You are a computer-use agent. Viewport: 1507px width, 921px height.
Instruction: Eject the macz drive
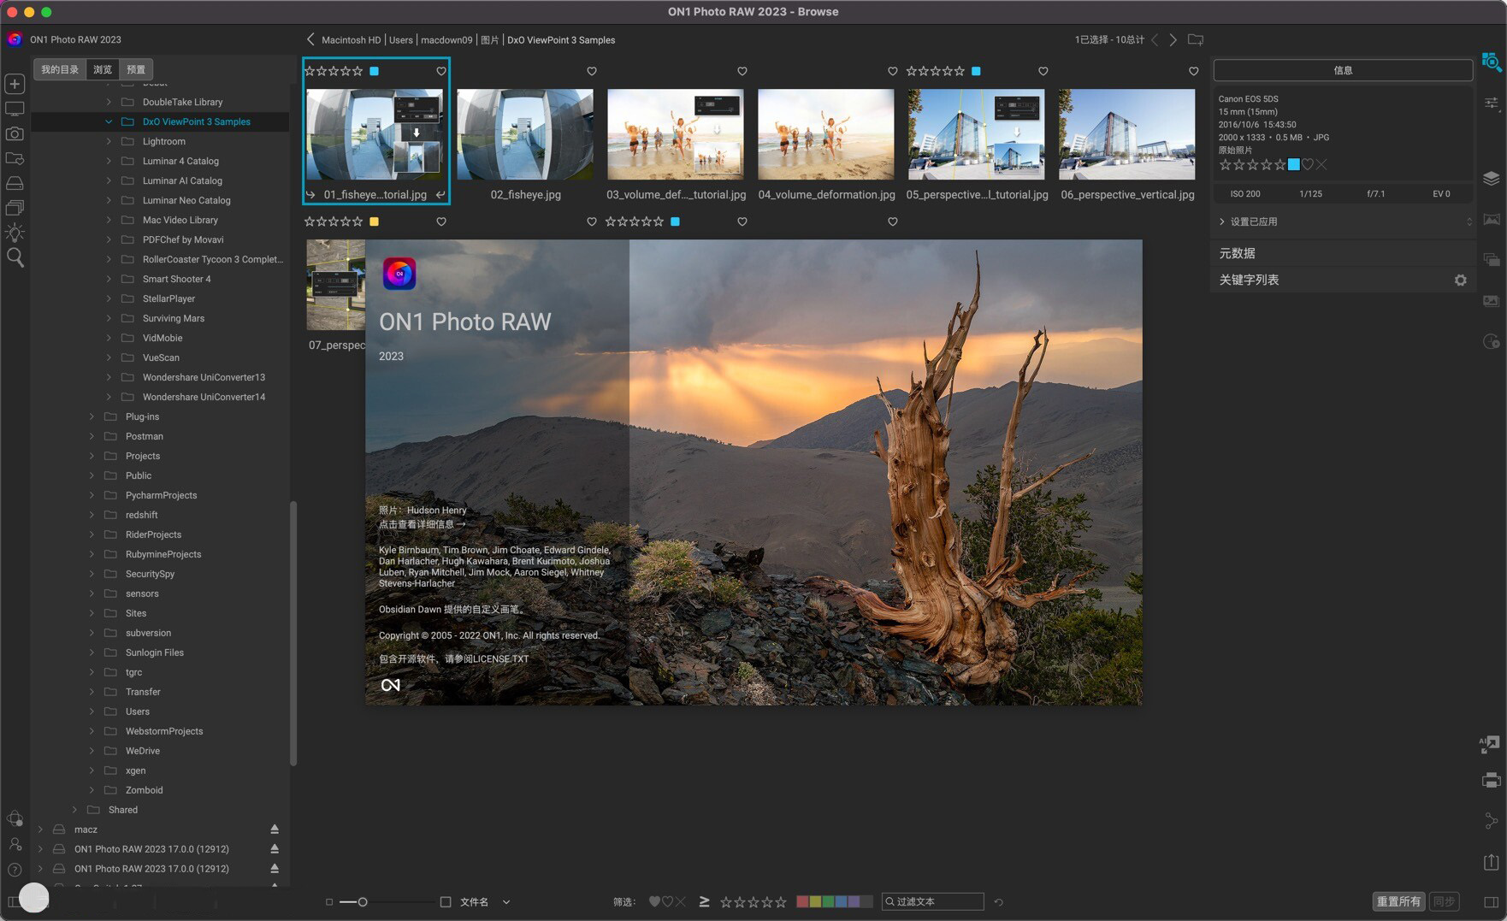coord(275,829)
